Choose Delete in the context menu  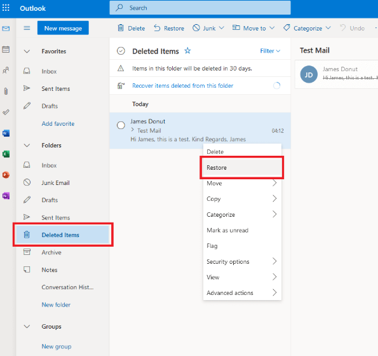(242, 151)
